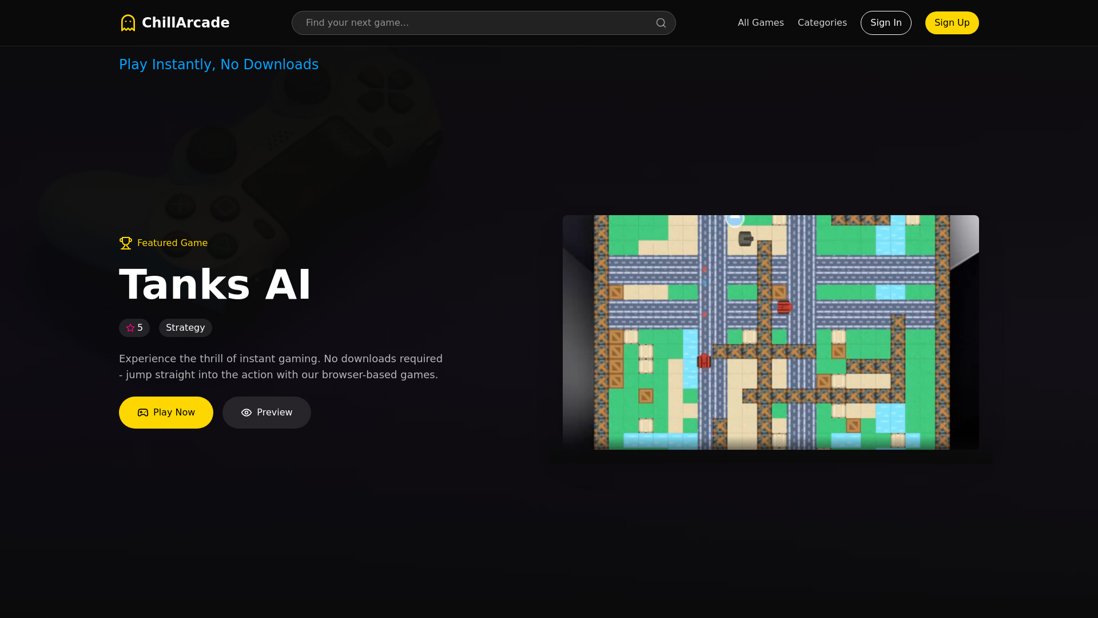This screenshot has height=618, width=1098.
Task: Click the star icon in the rating badge
Action: click(129, 328)
